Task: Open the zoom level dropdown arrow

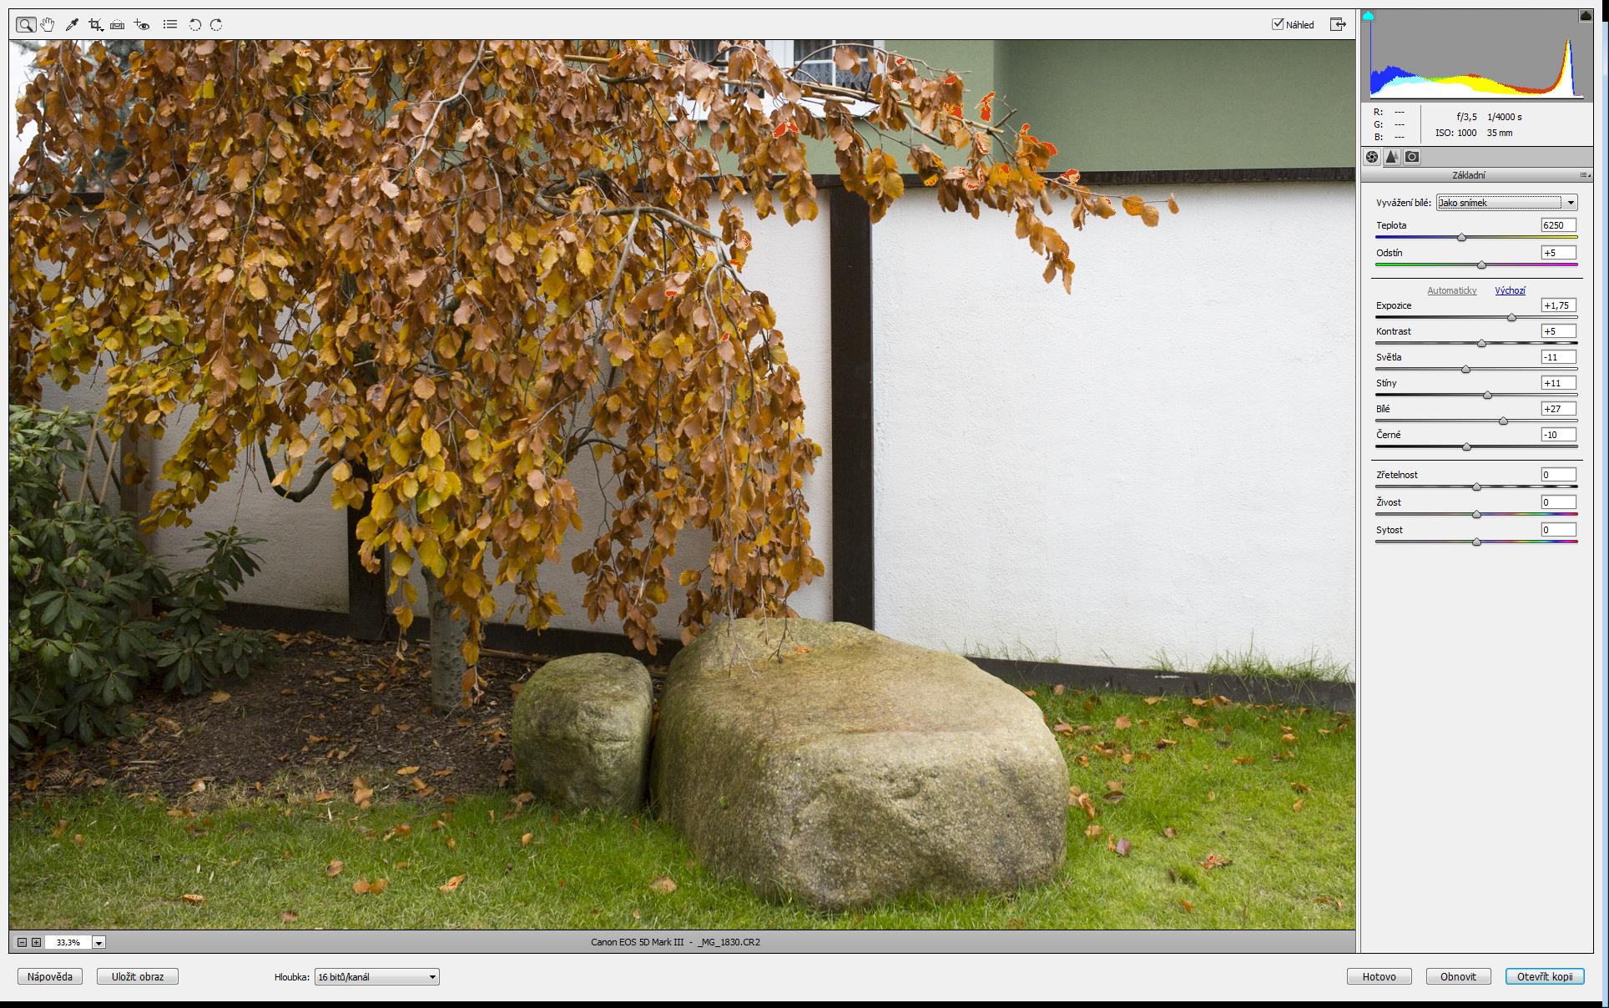Action: pyautogui.click(x=98, y=942)
